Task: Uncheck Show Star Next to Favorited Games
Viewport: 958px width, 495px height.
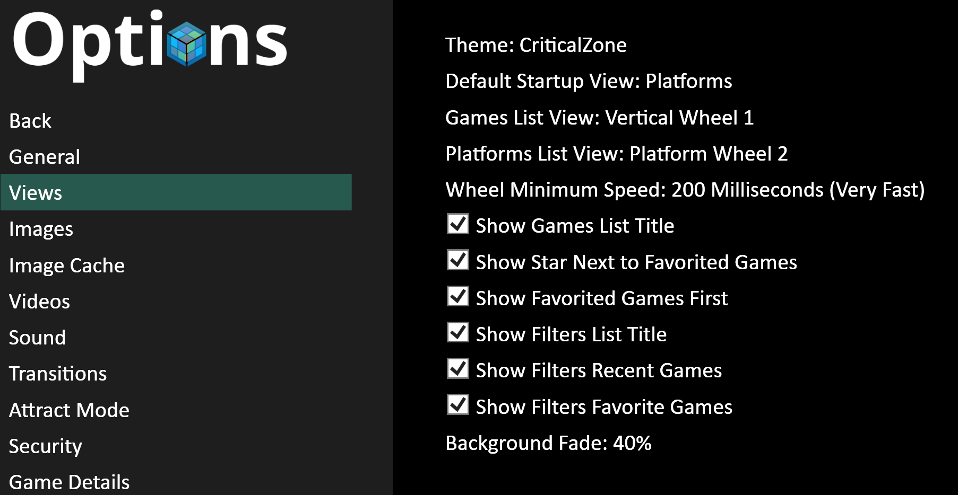Action: [x=458, y=260]
